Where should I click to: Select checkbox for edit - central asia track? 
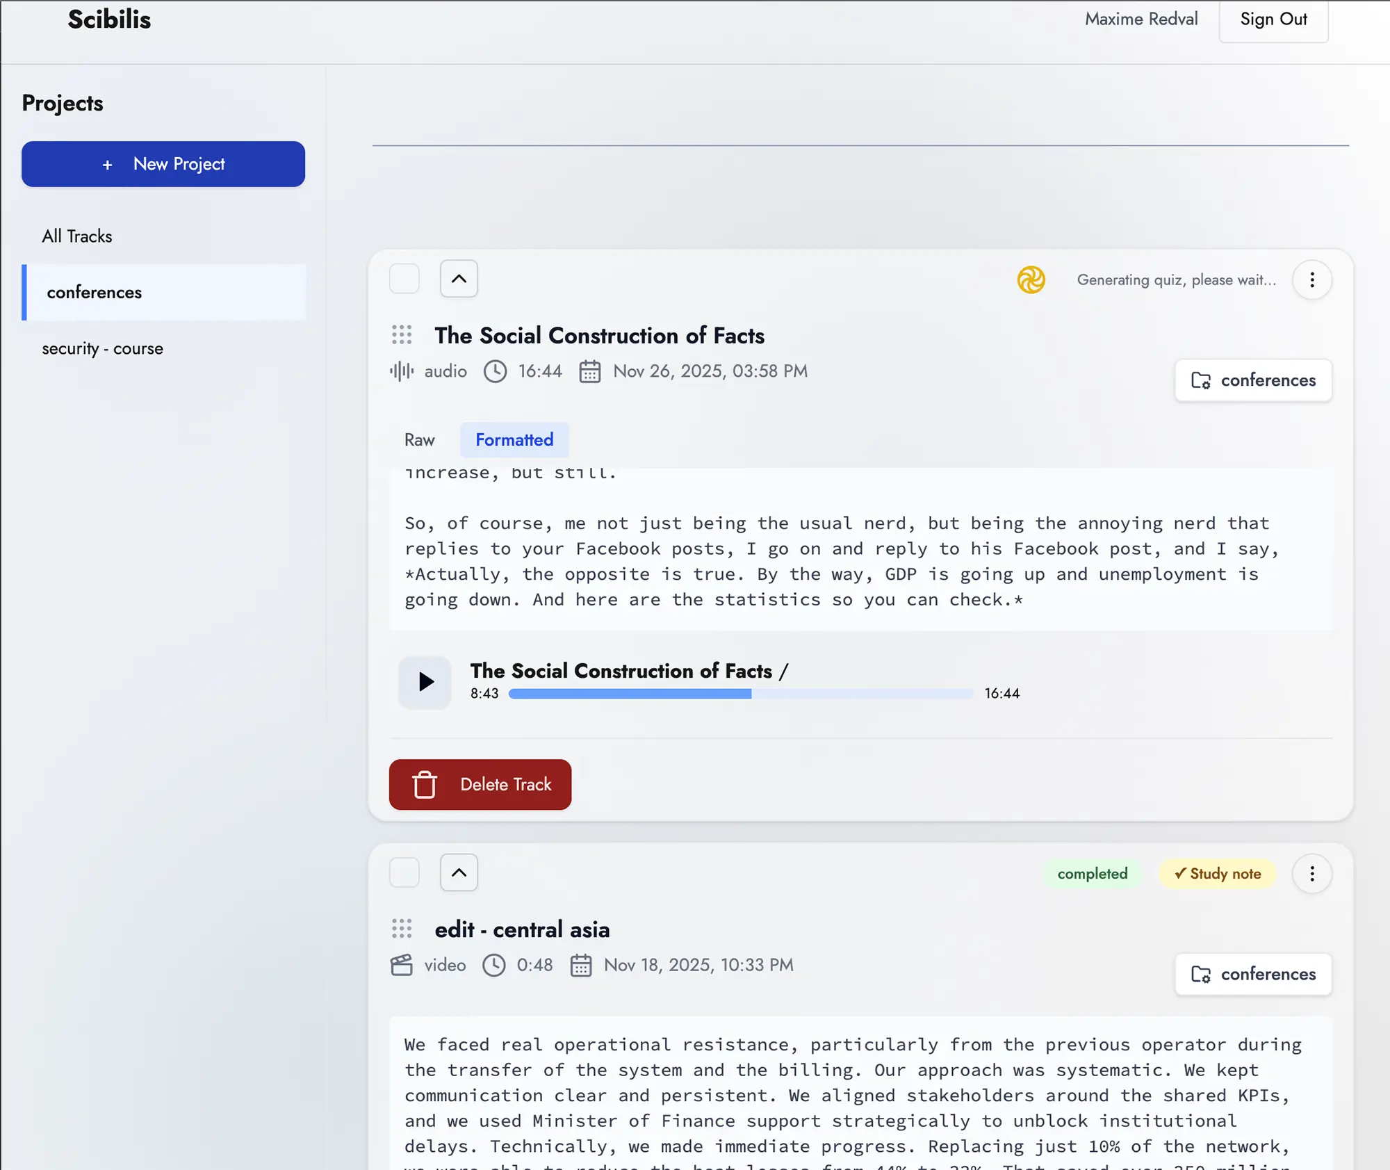coord(404,872)
